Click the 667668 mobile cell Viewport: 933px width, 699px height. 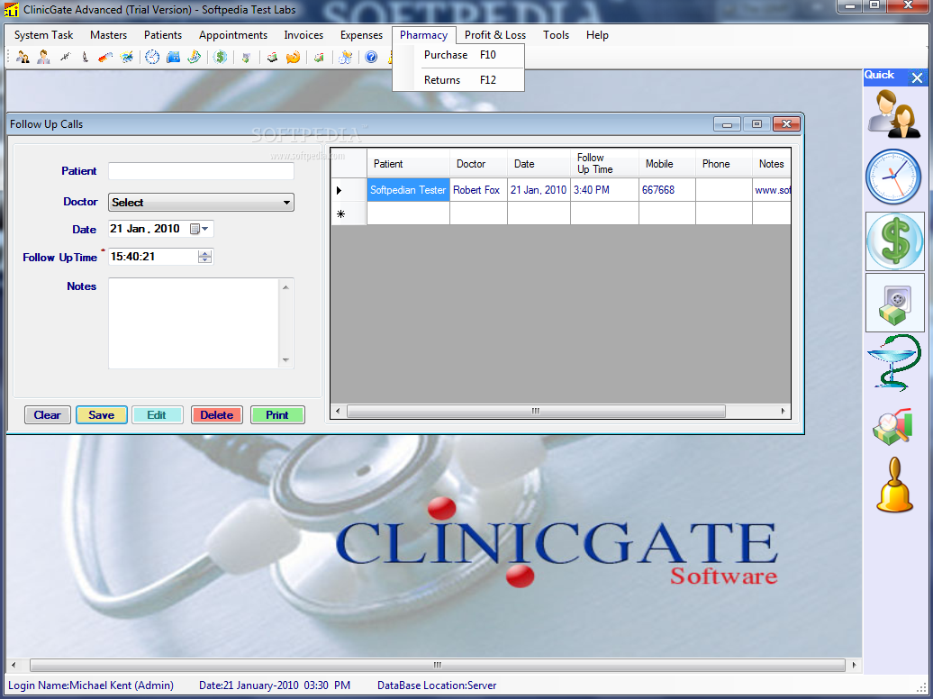point(667,190)
